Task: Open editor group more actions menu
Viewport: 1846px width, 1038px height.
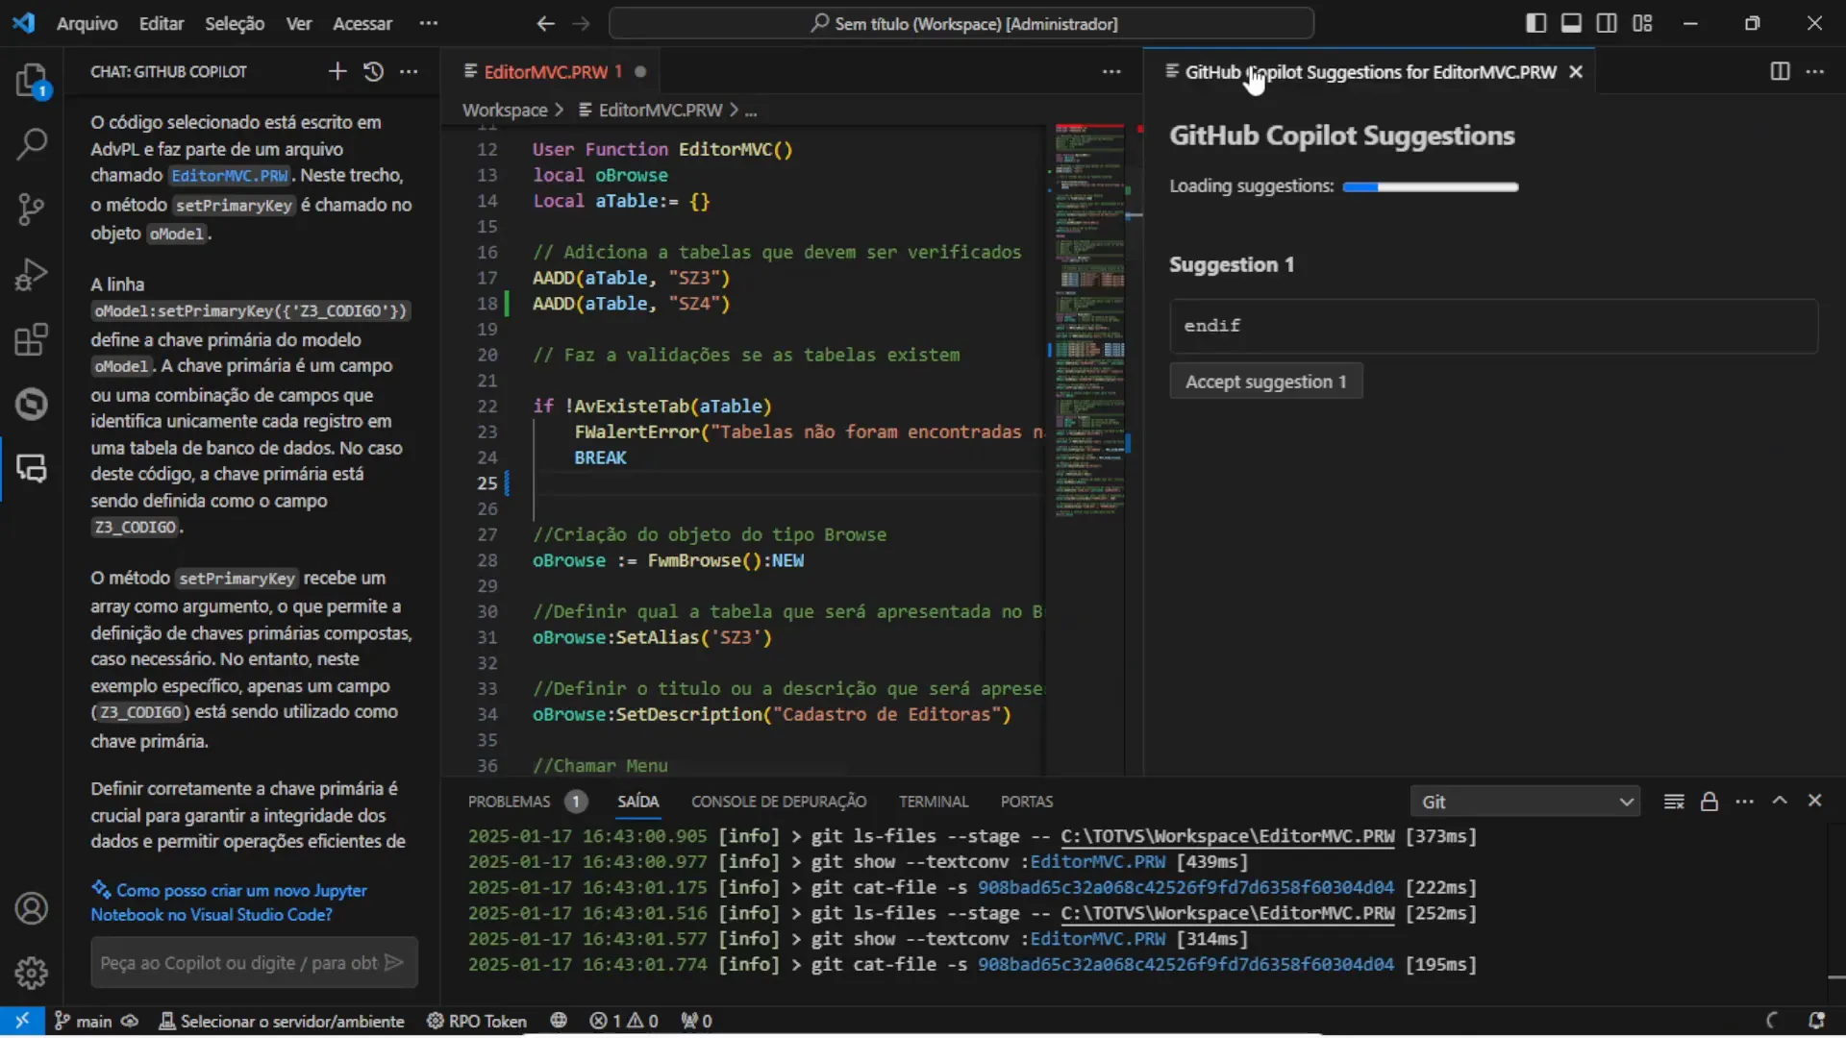Action: click(x=1111, y=71)
